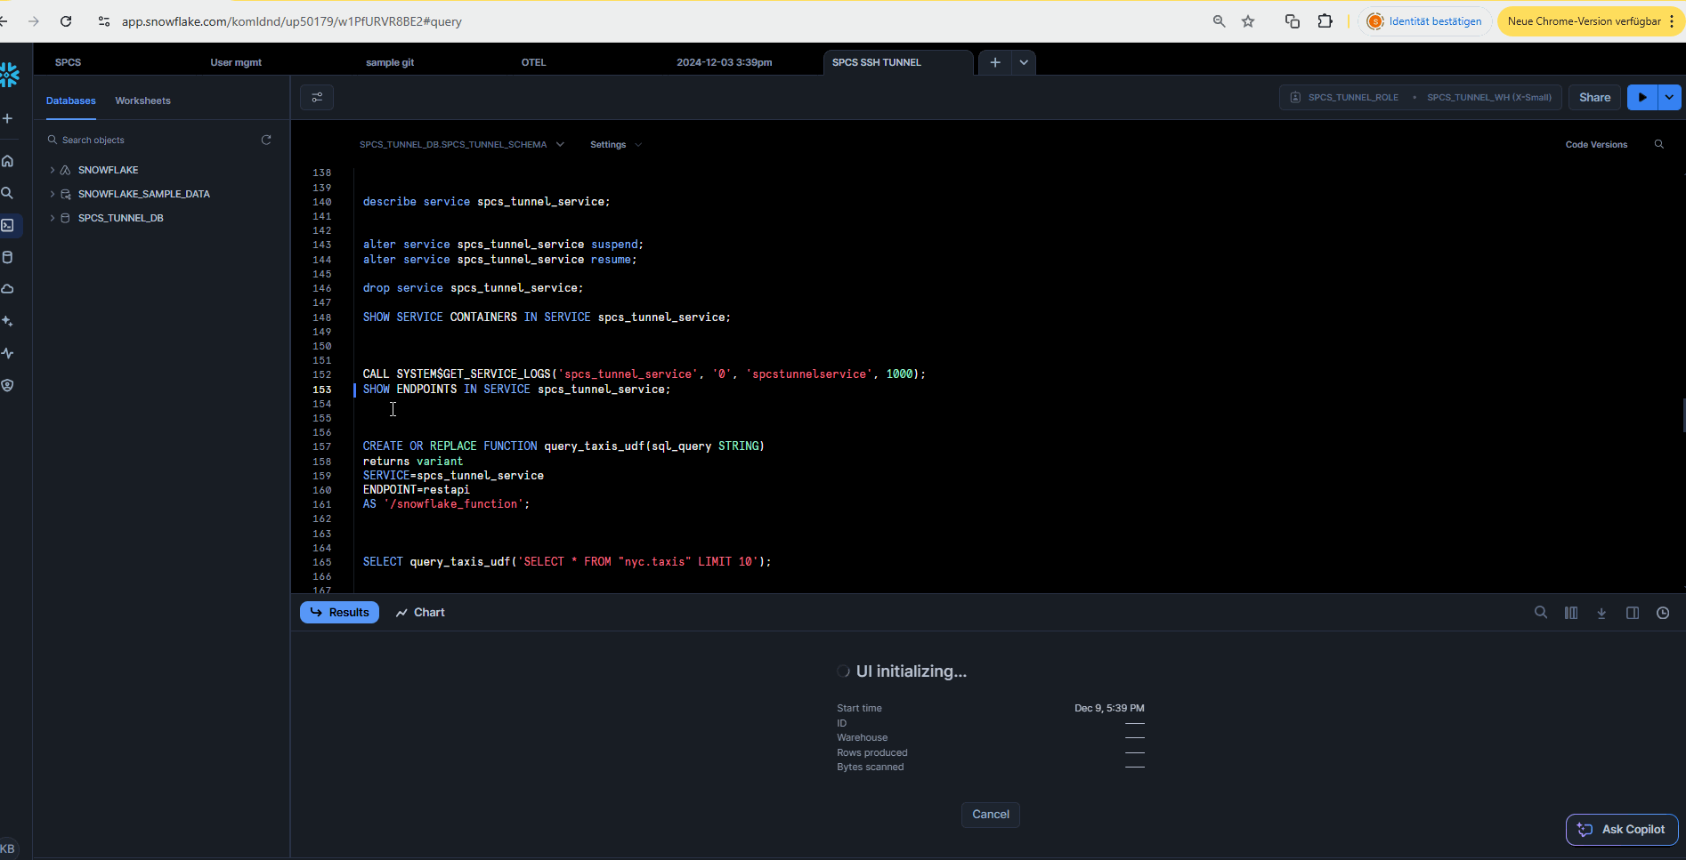The height and width of the screenshot is (860, 1686).
Task: Open the Settings dropdown in the worksheet
Action: click(615, 144)
